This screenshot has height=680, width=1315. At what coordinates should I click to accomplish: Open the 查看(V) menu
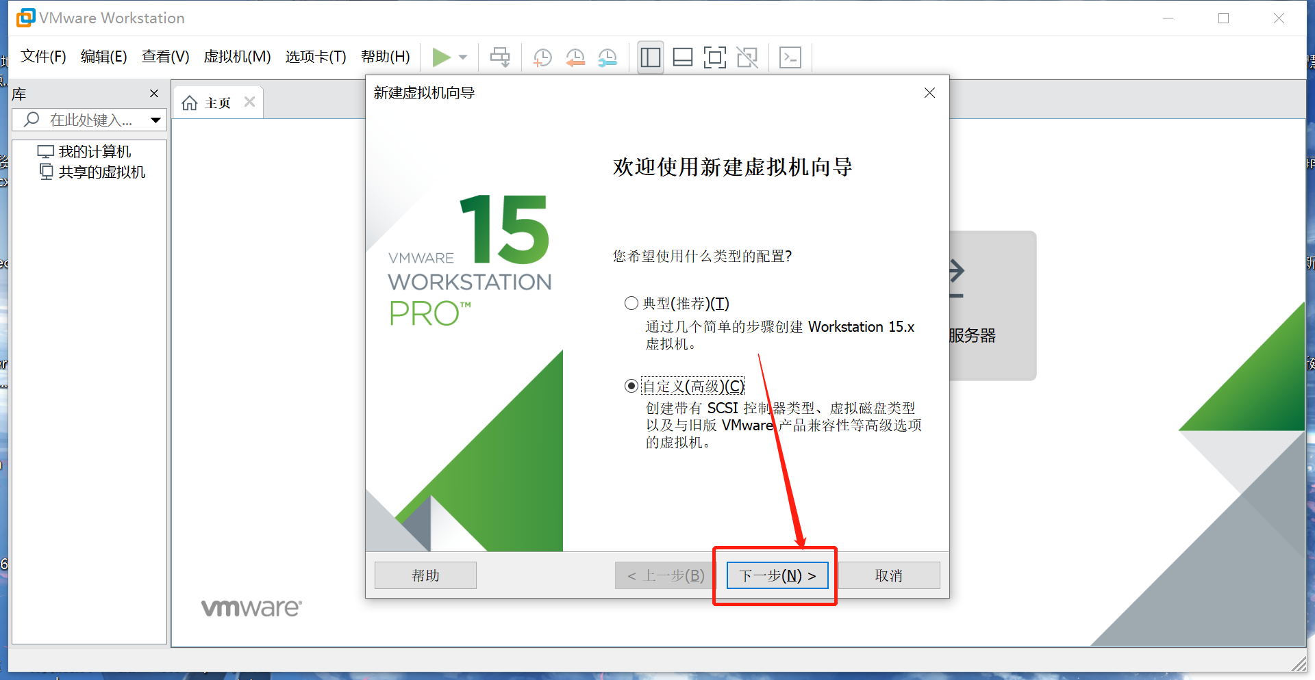coord(166,57)
